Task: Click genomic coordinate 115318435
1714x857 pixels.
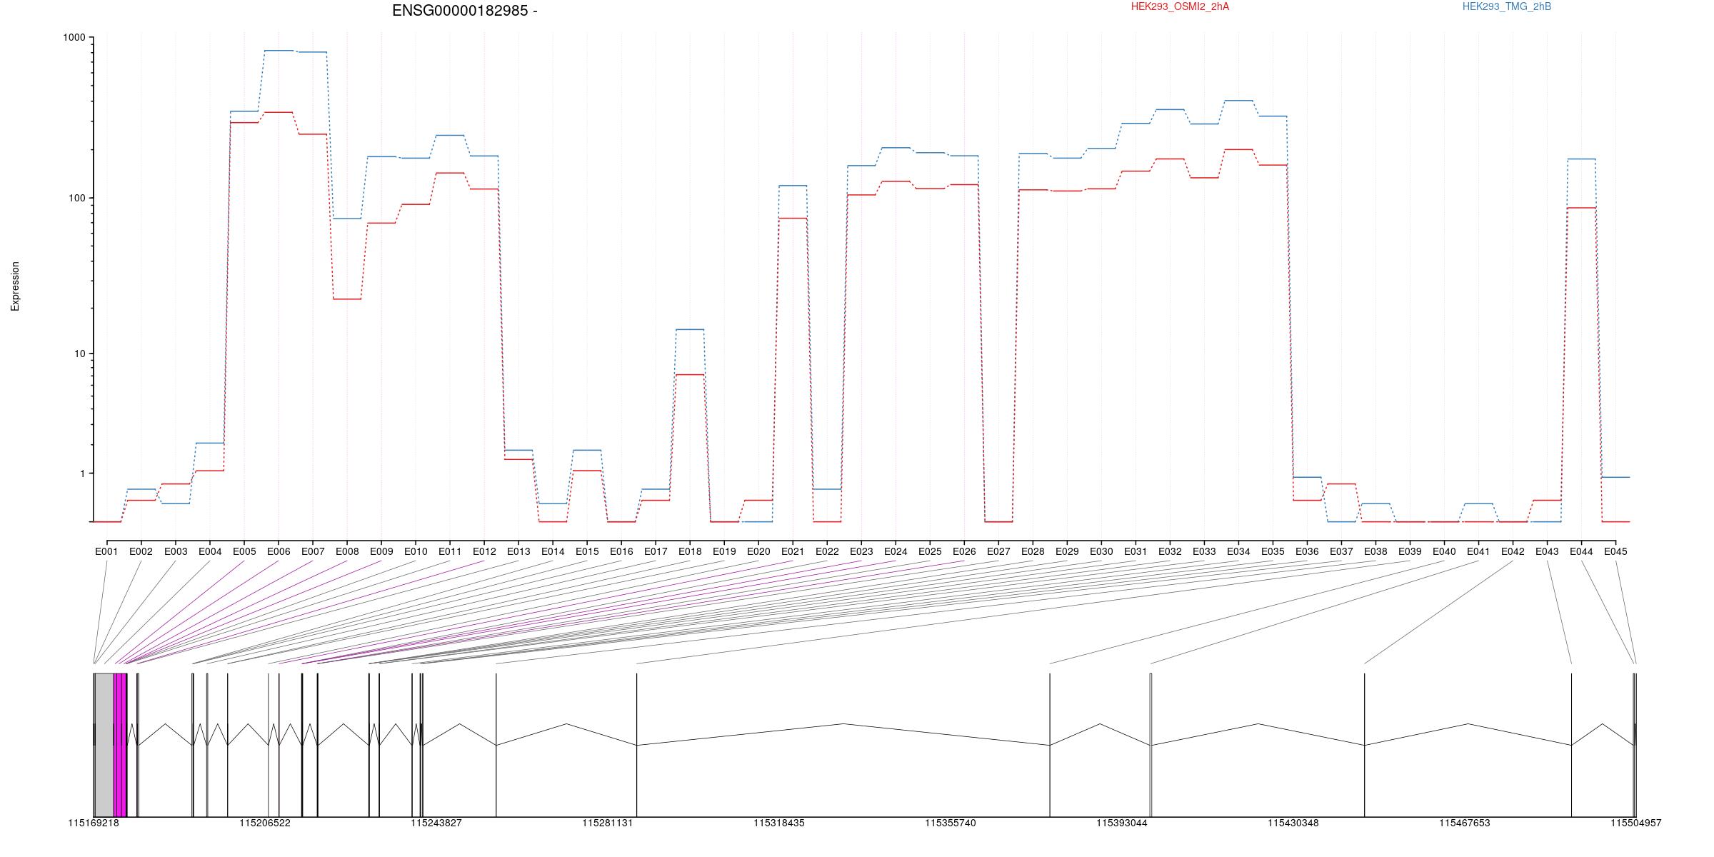Action: click(779, 823)
